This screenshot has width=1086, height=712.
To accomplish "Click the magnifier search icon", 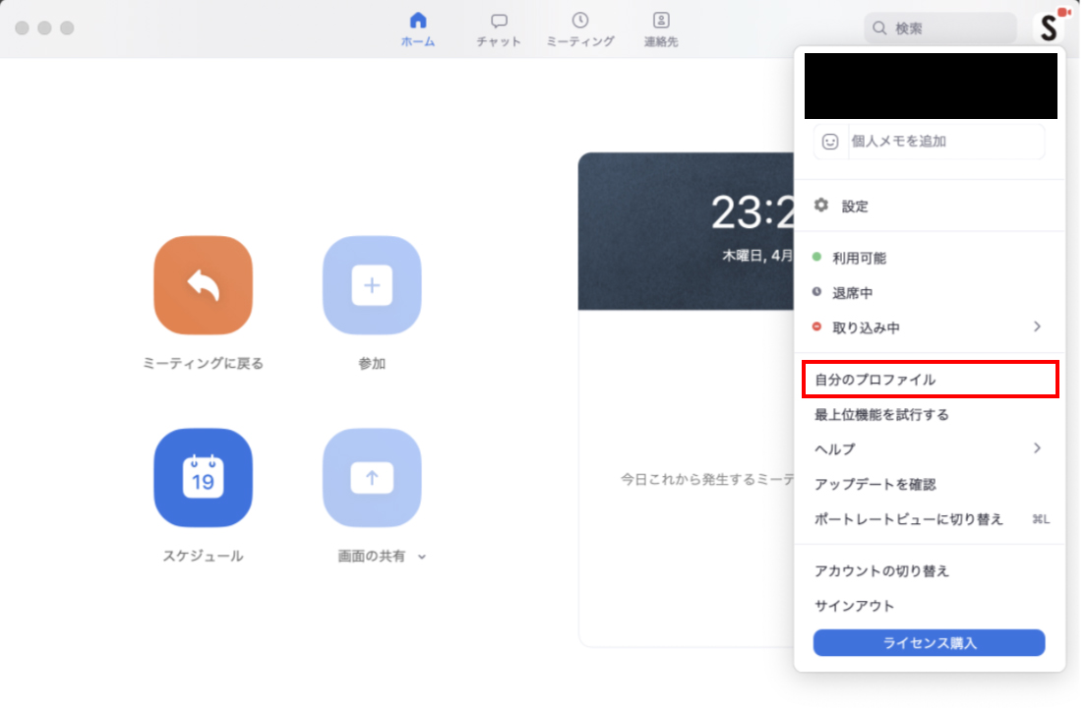I will click(879, 28).
